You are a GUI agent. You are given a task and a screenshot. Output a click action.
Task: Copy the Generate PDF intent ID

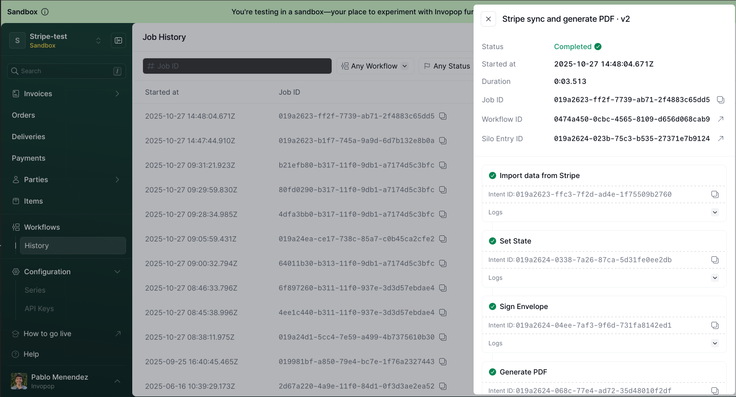click(x=715, y=391)
